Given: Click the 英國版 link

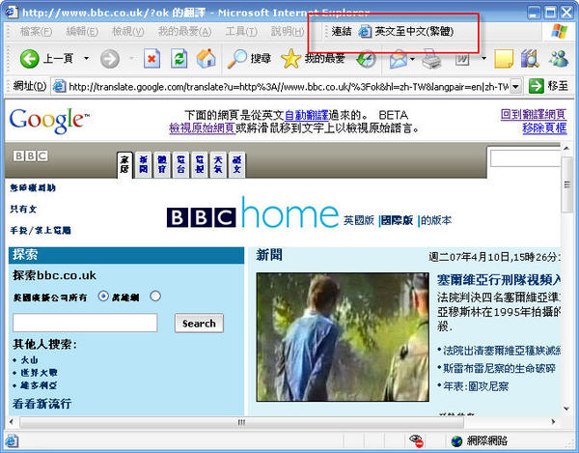Looking at the screenshot, I should pyautogui.click(x=359, y=220).
